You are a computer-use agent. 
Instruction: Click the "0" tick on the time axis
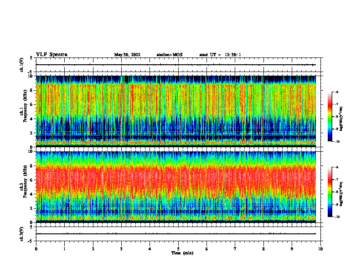(x=36, y=249)
